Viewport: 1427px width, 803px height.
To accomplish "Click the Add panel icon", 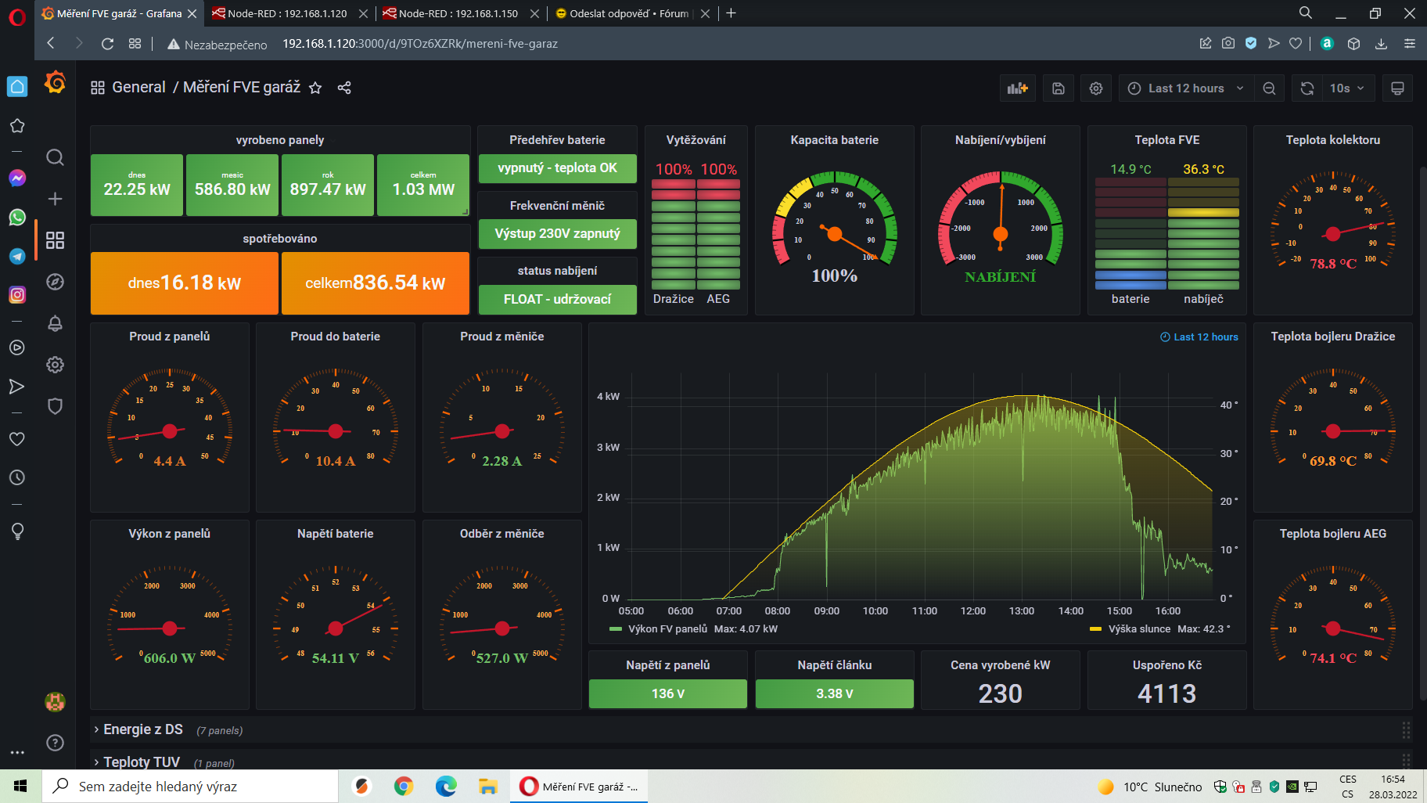I will click(1017, 88).
